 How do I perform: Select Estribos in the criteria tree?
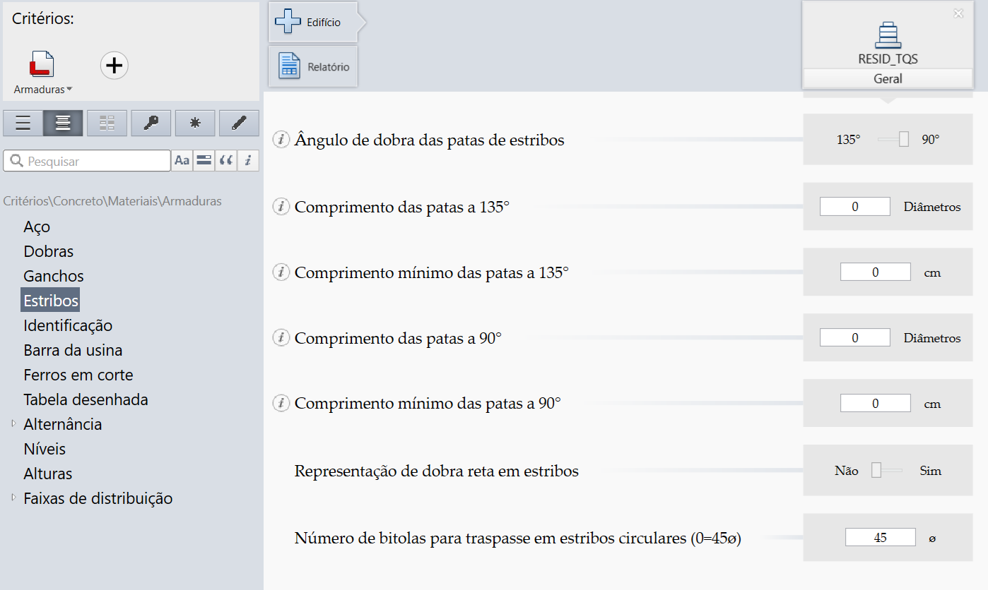pos(51,301)
